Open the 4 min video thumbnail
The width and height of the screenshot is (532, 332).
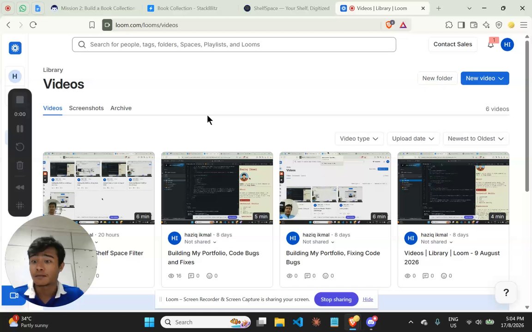[x=453, y=188]
